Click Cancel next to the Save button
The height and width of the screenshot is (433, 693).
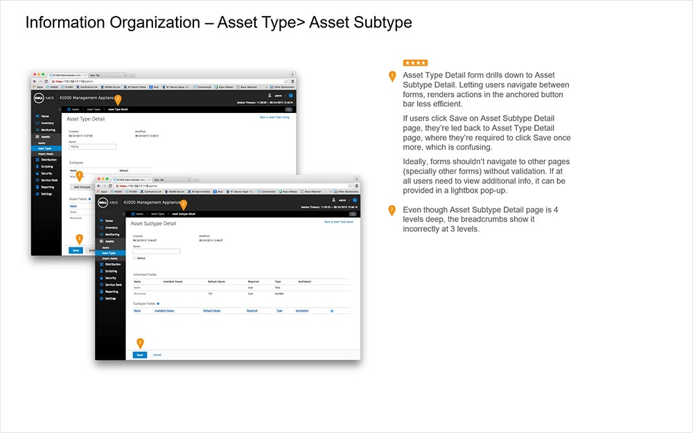point(157,355)
